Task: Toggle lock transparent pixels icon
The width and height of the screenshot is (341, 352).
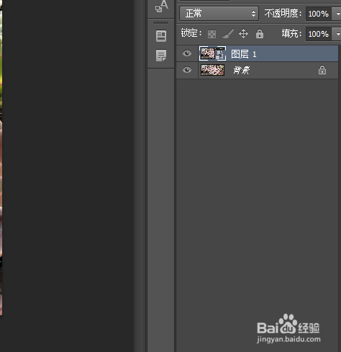Action: click(x=212, y=34)
